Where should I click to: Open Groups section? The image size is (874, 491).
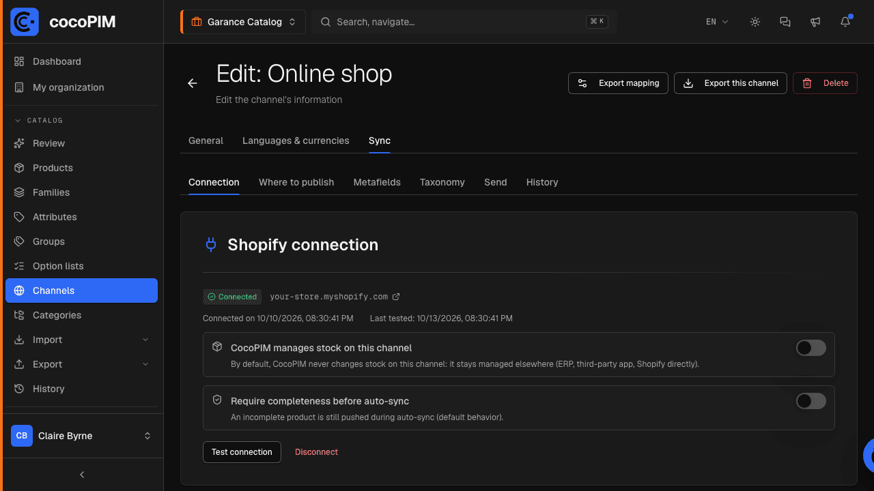pos(82,241)
